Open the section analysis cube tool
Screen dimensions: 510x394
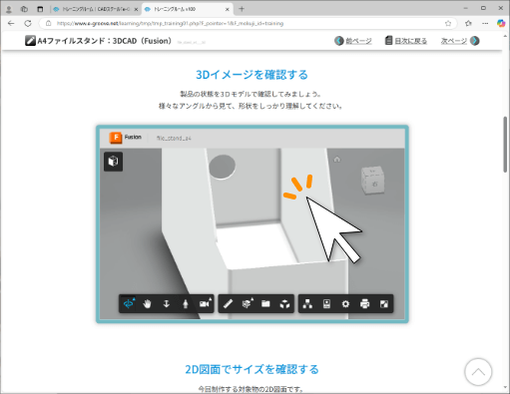pyautogui.click(x=247, y=303)
